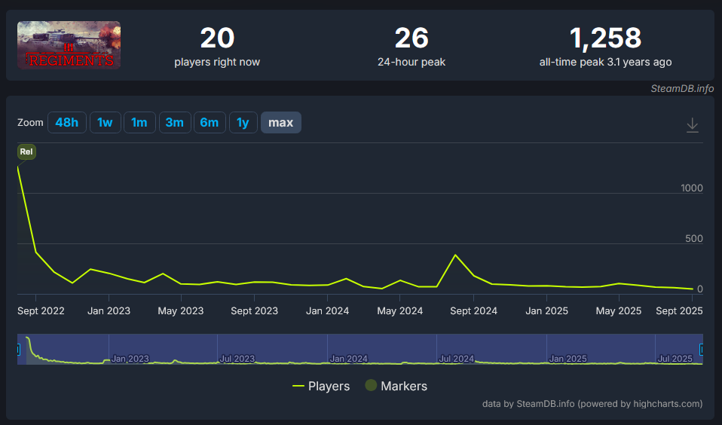Click the 500 y-axis label

(694, 239)
